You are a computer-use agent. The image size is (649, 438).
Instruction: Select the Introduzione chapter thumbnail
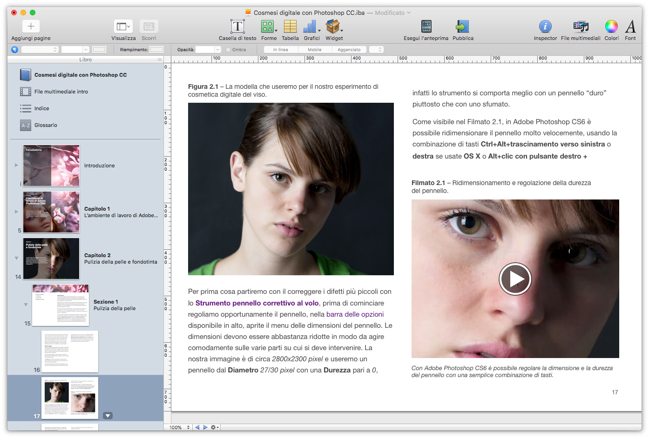[51, 166]
